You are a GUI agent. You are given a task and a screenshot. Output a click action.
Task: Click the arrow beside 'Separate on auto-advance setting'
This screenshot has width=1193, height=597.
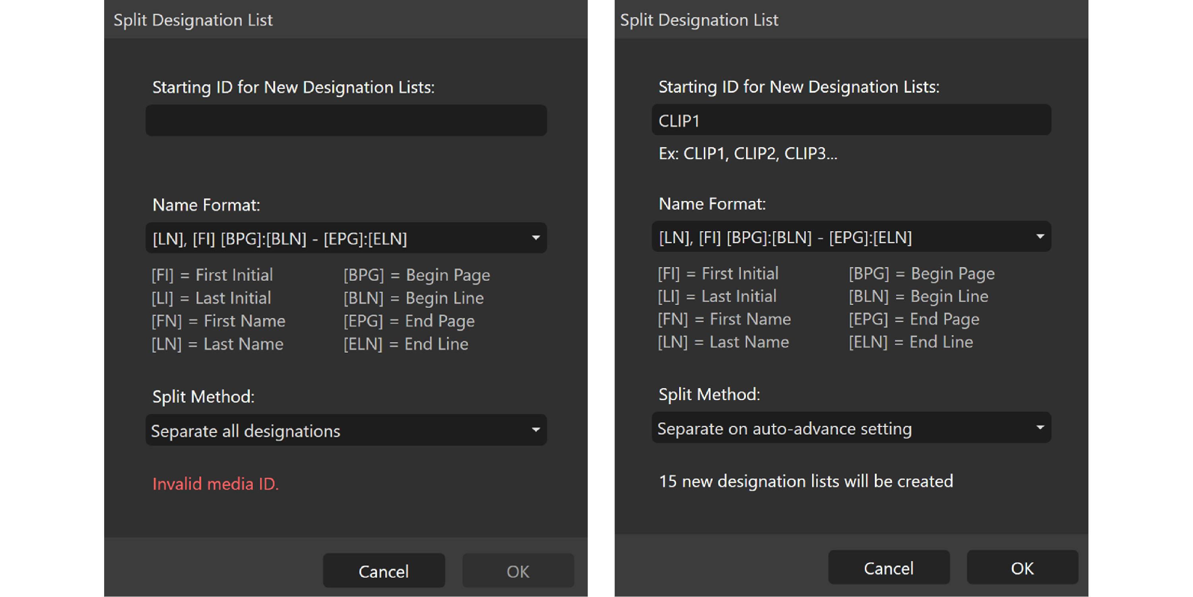click(x=1040, y=428)
